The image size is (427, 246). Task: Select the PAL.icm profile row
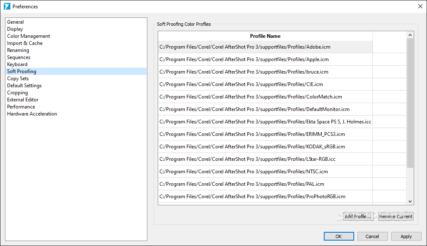(x=265, y=184)
